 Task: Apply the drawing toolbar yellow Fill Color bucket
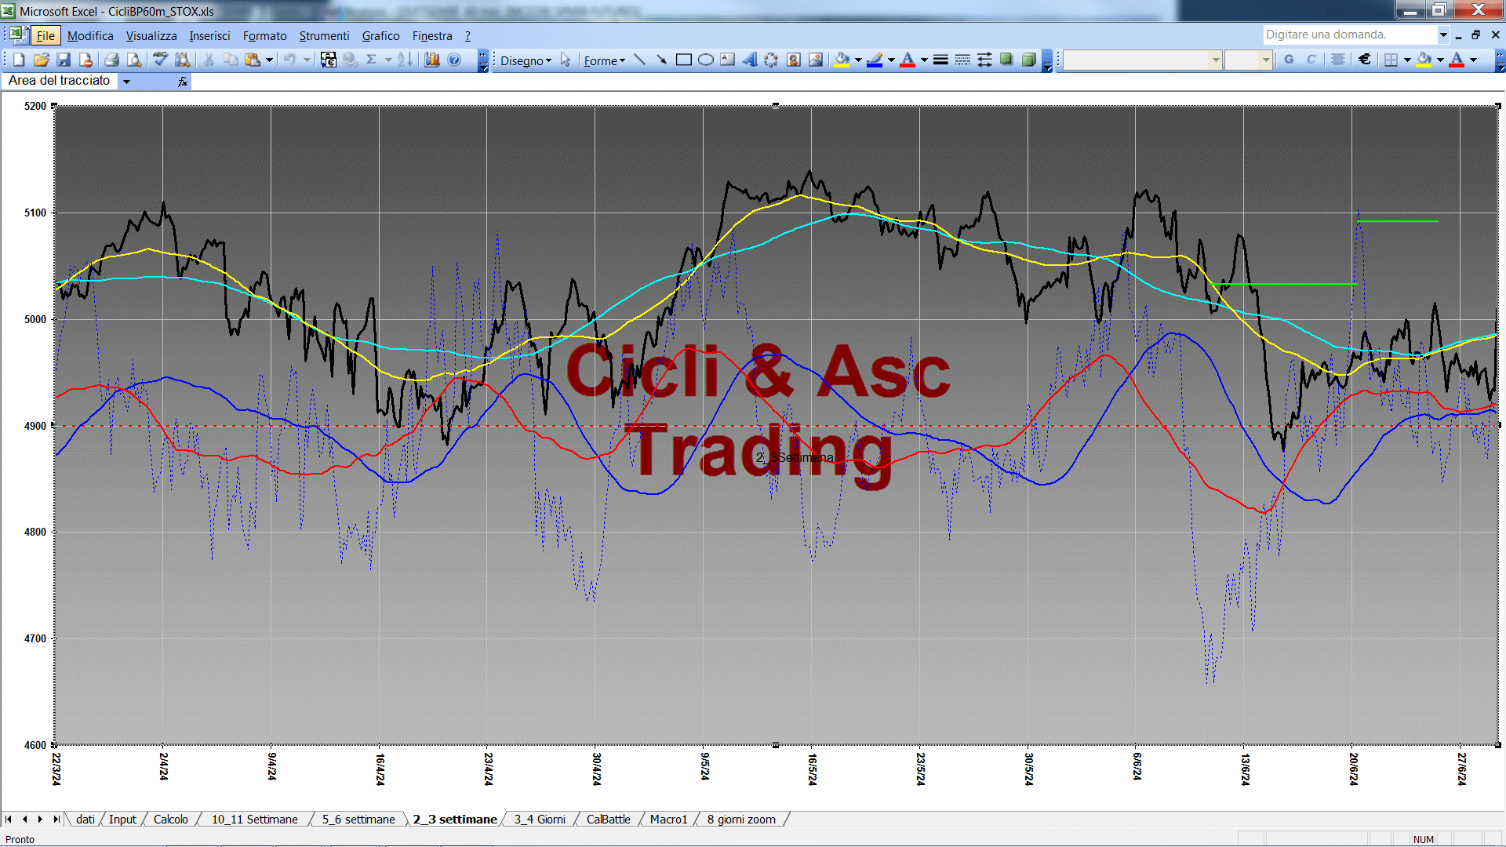point(842,60)
